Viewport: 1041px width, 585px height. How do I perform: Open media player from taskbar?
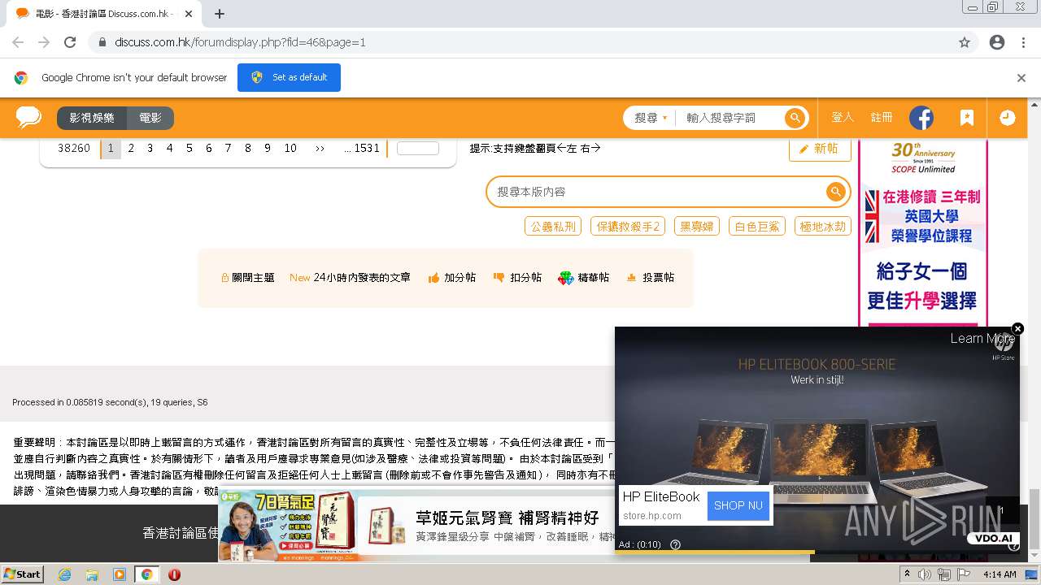coord(120,574)
